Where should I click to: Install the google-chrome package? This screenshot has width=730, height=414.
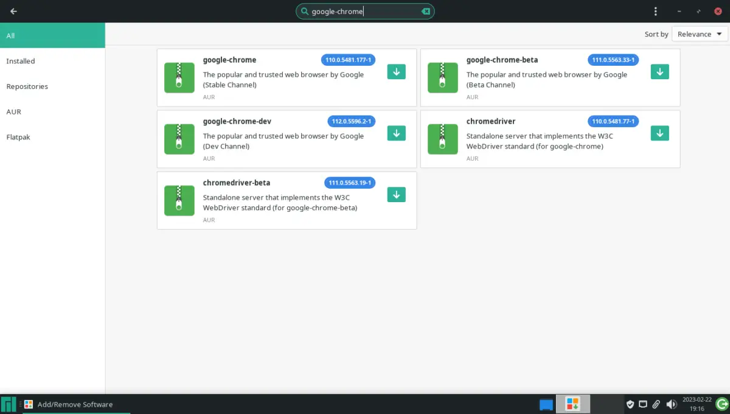[x=396, y=72]
